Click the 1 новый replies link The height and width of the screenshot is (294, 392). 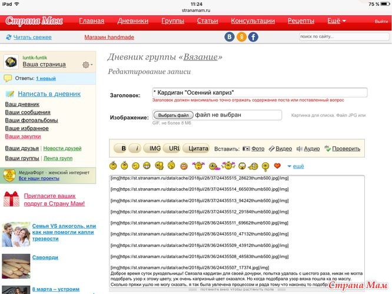pyautogui.click(x=46, y=78)
